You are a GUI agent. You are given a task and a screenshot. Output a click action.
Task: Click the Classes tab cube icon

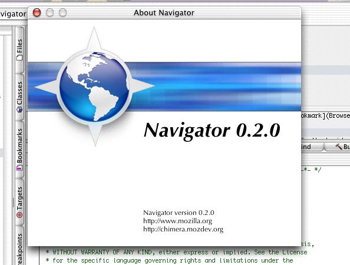[x=19, y=110]
